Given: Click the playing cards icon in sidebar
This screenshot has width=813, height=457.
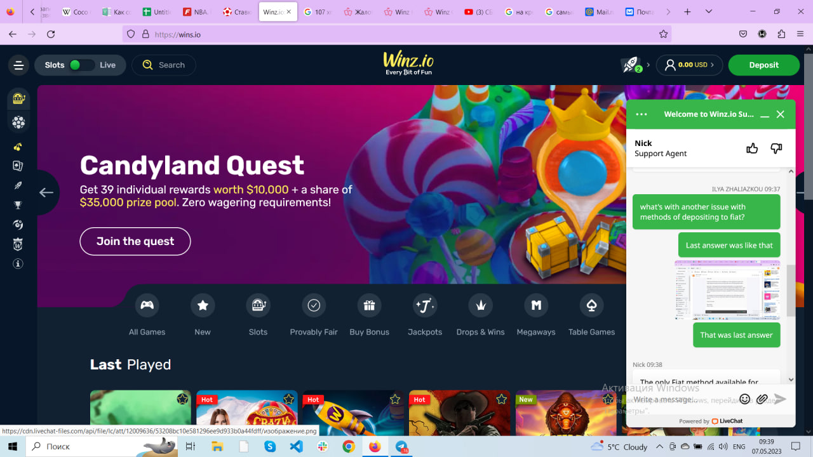Looking at the screenshot, I should pos(18,166).
